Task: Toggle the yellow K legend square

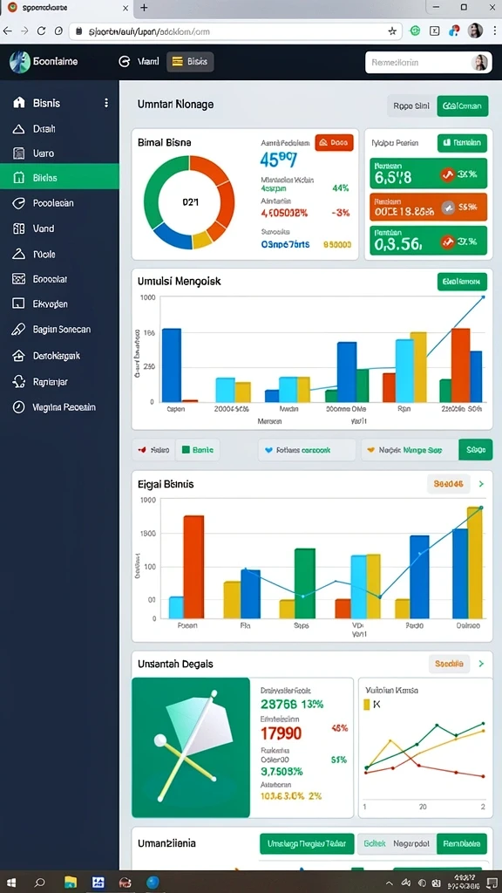Action: (x=367, y=705)
